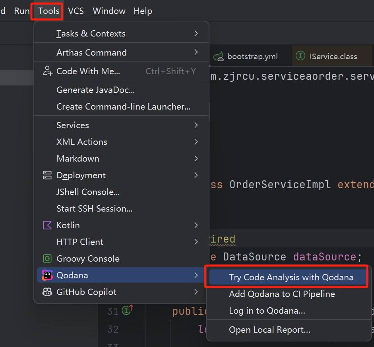Select Log in to Qodana
Screen dimensions: 374x347
(x=267, y=310)
